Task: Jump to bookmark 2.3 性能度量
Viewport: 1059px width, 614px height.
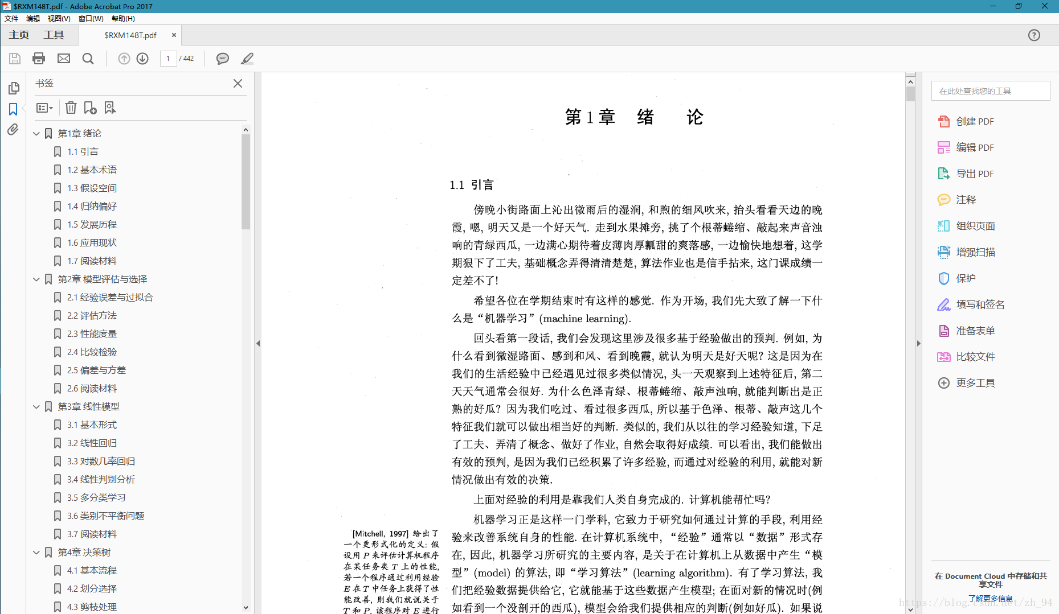Action: [x=92, y=333]
